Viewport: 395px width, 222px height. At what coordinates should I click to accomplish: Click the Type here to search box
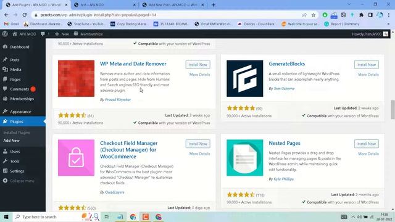coord(57,216)
